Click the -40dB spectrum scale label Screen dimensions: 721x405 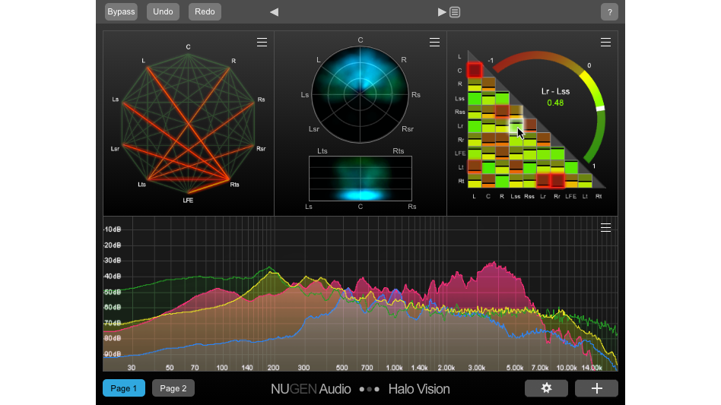(113, 277)
